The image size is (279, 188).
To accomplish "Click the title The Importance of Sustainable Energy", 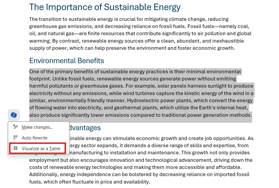I will coord(105,7).
